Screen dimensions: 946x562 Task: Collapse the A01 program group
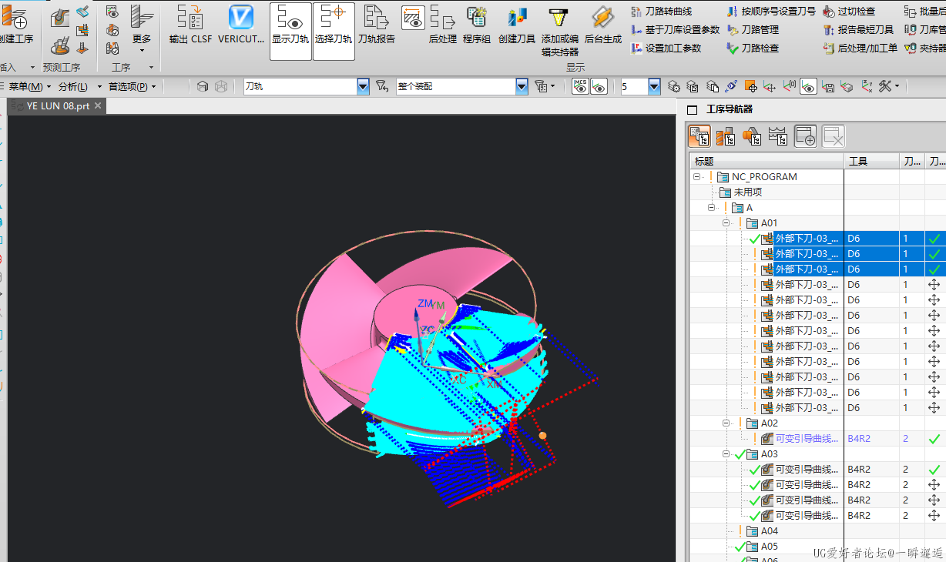(726, 223)
